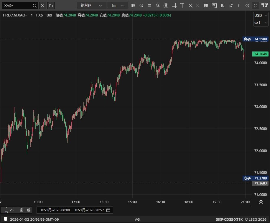Click the zoom in magnifier icon
270x223 pixels.
tap(191, 6)
